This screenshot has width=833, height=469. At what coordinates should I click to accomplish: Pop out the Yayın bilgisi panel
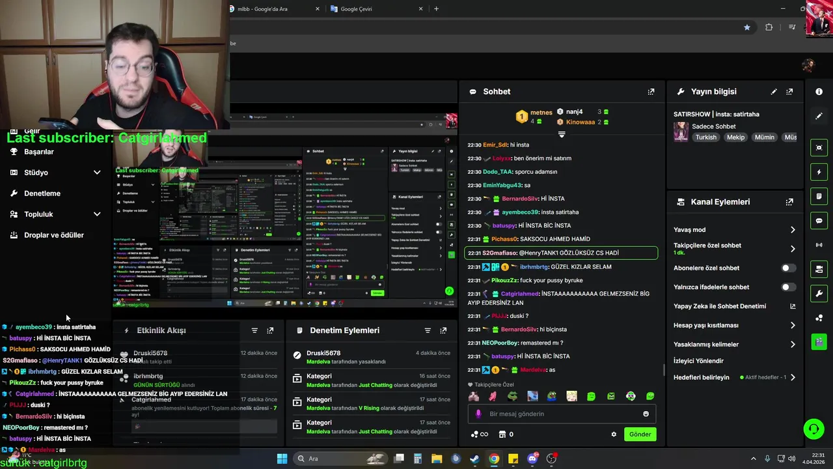coord(789,92)
